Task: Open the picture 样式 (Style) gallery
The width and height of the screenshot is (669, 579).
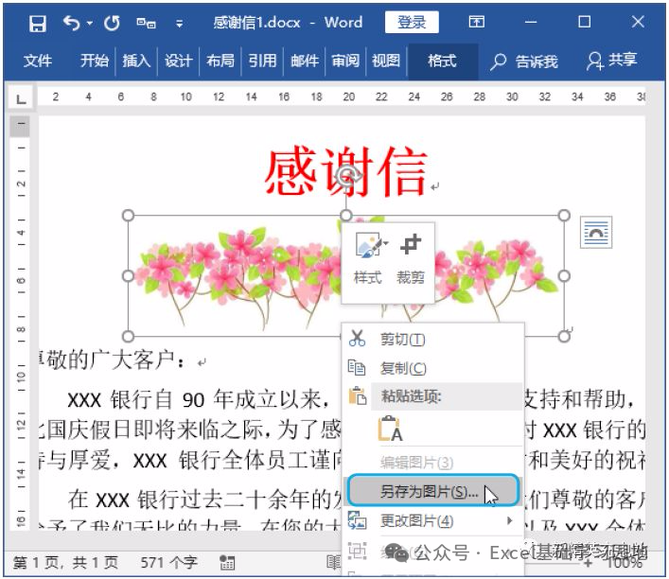Action: click(x=367, y=255)
